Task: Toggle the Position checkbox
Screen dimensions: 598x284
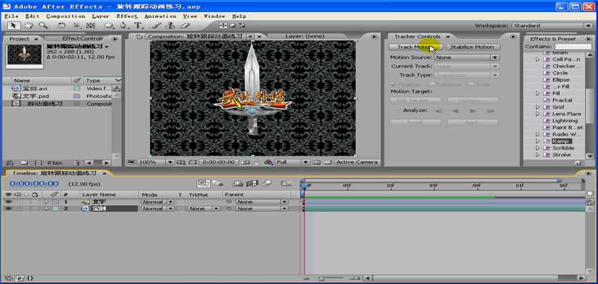Action: (394, 84)
